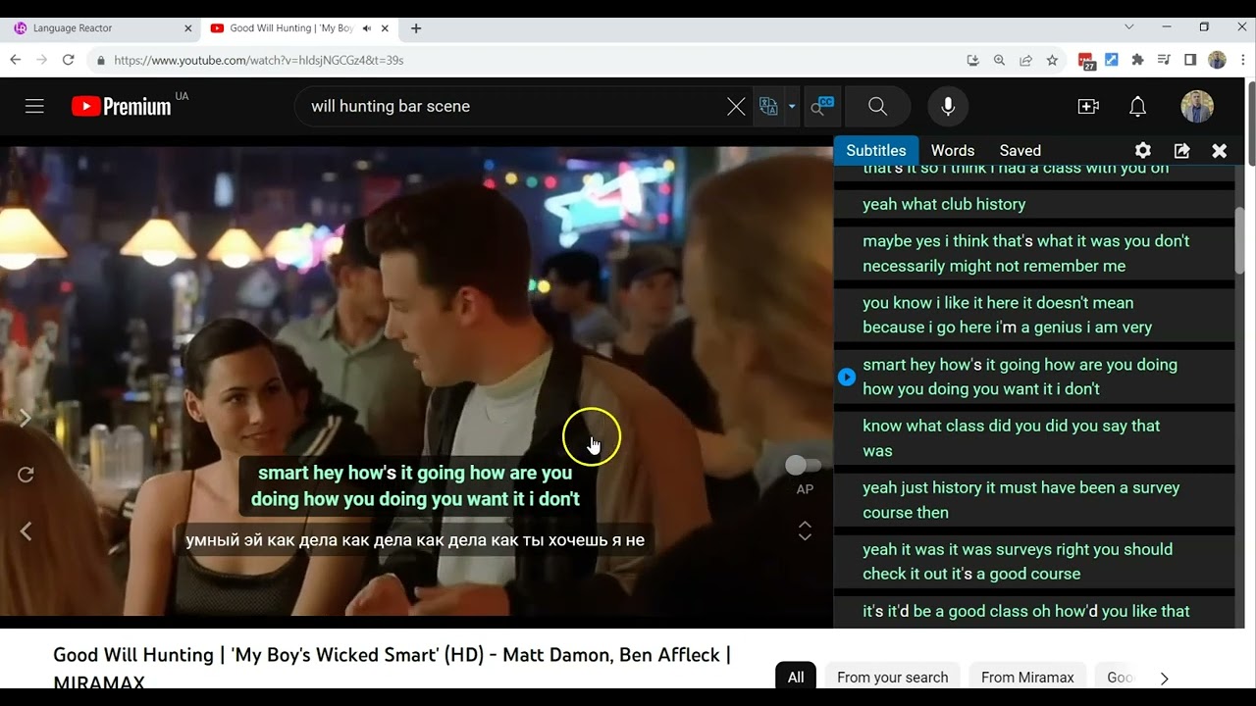The width and height of the screenshot is (1256, 706).
Task: Go to YouTube Premium home logo
Action: click(x=121, y=106)
